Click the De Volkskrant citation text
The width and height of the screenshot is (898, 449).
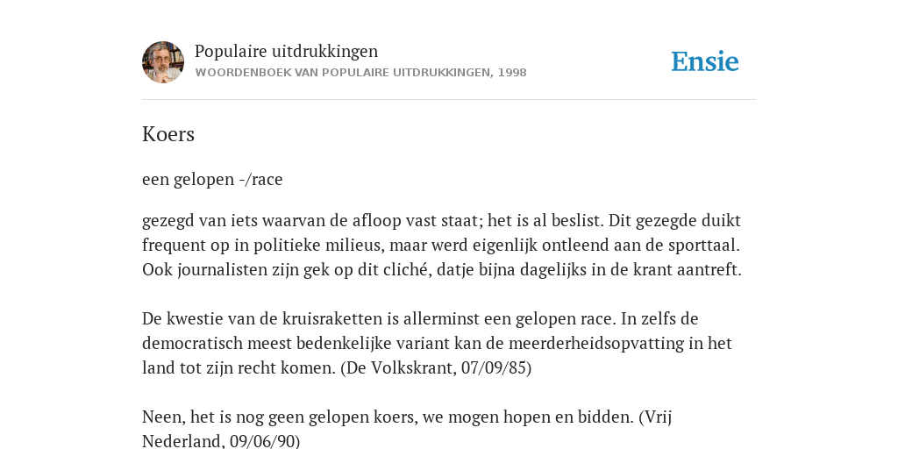[x=436, y=367]
